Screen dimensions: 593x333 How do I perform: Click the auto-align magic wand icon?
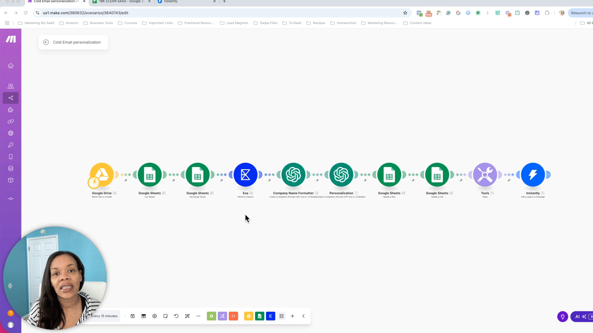pos(187,316)
